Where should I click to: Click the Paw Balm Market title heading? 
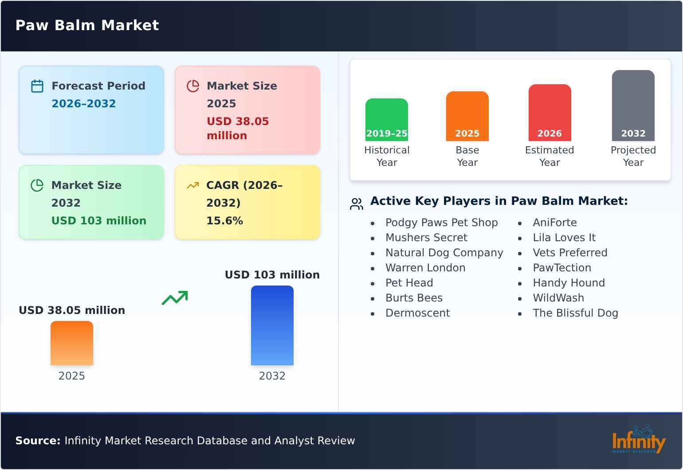[87, 25]
